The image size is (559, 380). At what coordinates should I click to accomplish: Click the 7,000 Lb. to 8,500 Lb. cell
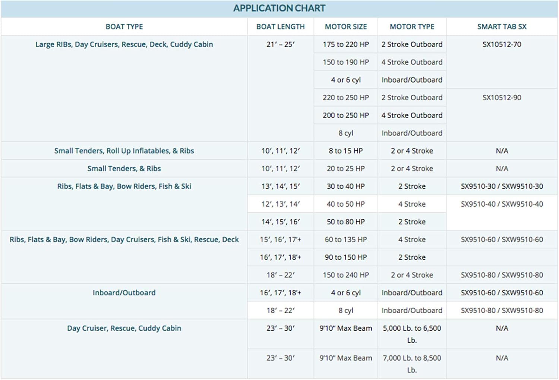pos(412,364)
